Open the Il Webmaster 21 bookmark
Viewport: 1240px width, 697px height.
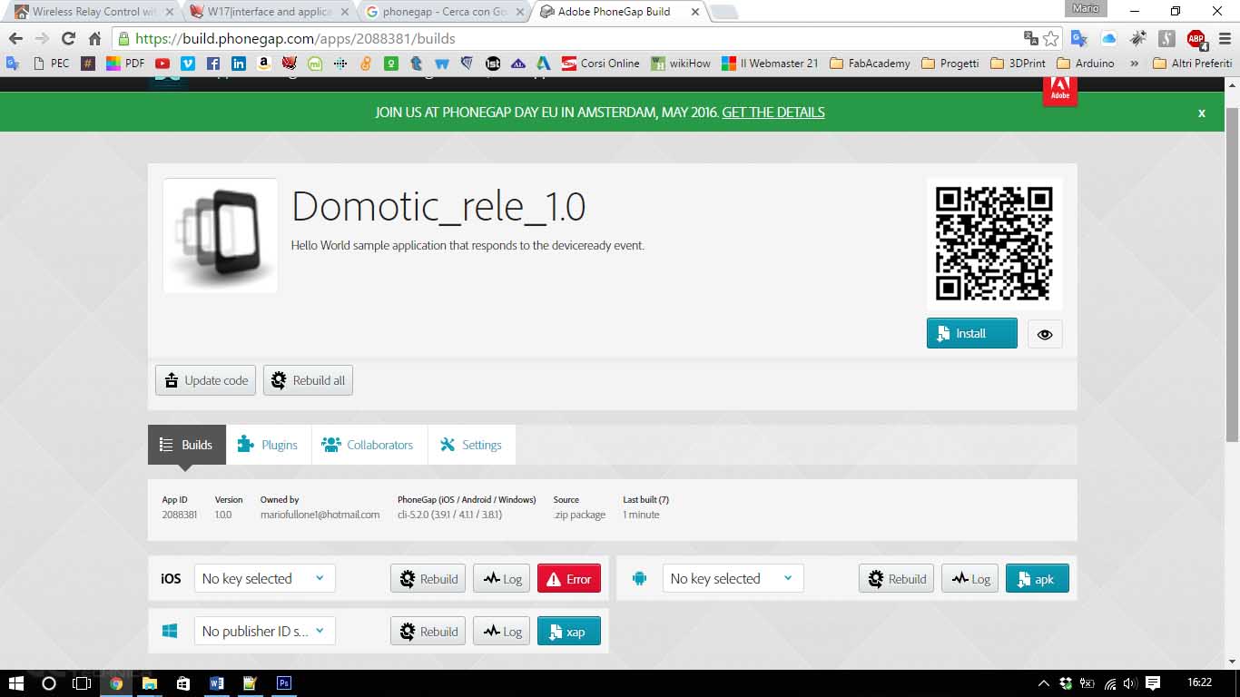[x=770, y=64]
